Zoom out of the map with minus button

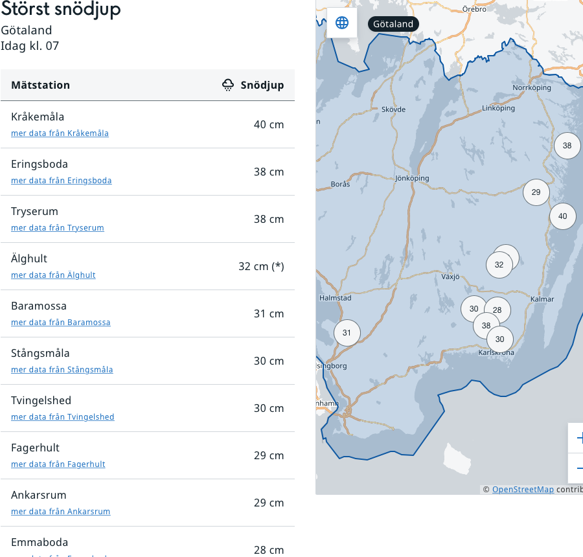577,468
